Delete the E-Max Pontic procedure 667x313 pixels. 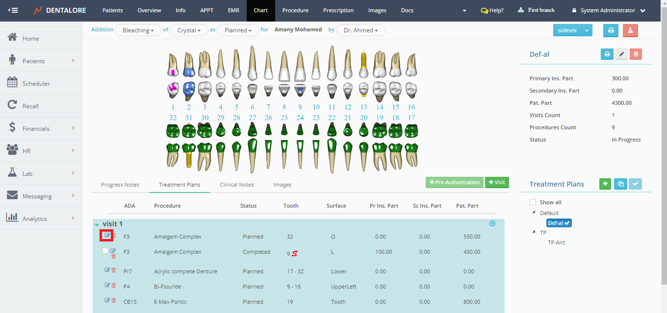point(114,300)
